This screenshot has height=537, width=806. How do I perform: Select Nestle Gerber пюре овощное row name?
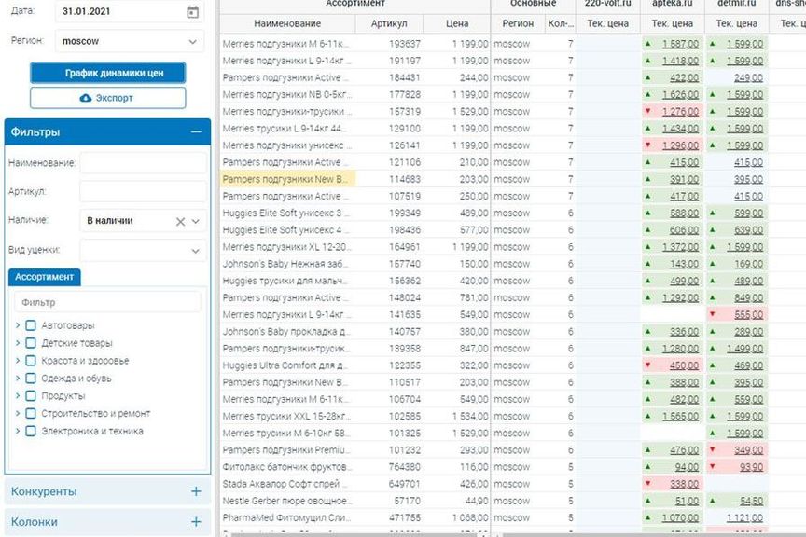pos(286,501)
